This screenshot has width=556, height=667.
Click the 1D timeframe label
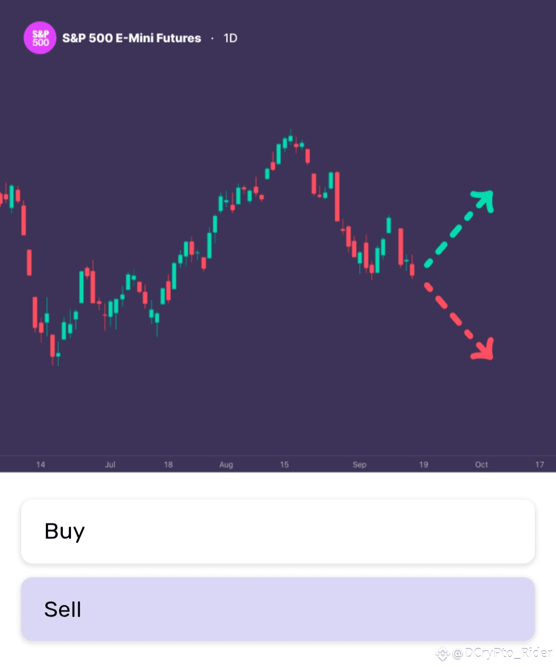230,38
